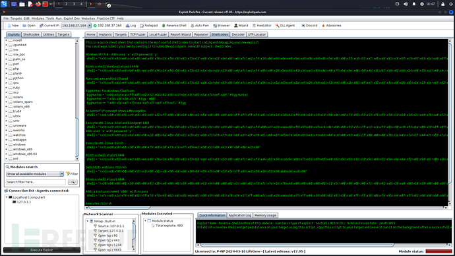Click the New toolbar button

pyautogui.click(x=13, y=26)
